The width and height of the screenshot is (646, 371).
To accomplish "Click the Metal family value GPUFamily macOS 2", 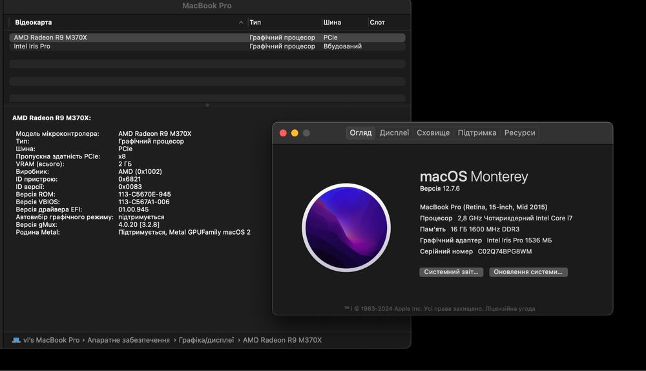I will point(184,232).
